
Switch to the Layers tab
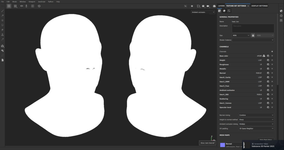point(221,6)
